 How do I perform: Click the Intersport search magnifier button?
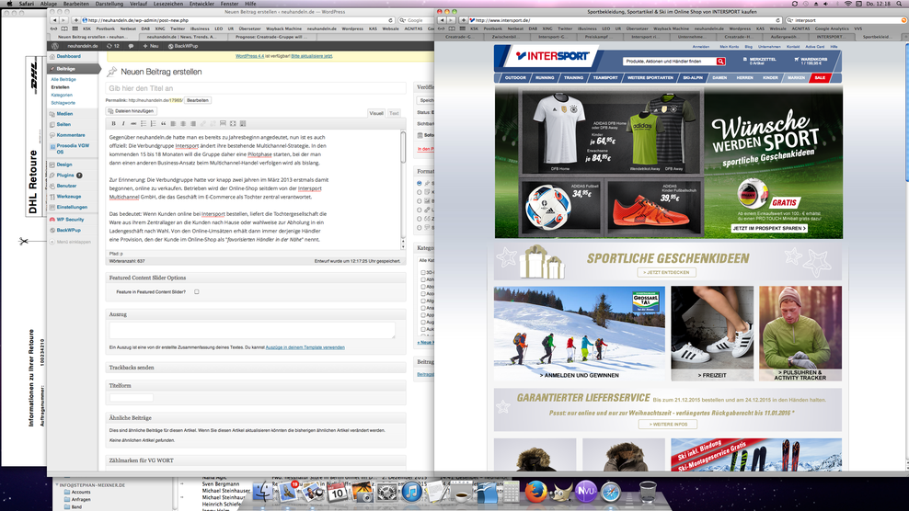click(720, 62)
